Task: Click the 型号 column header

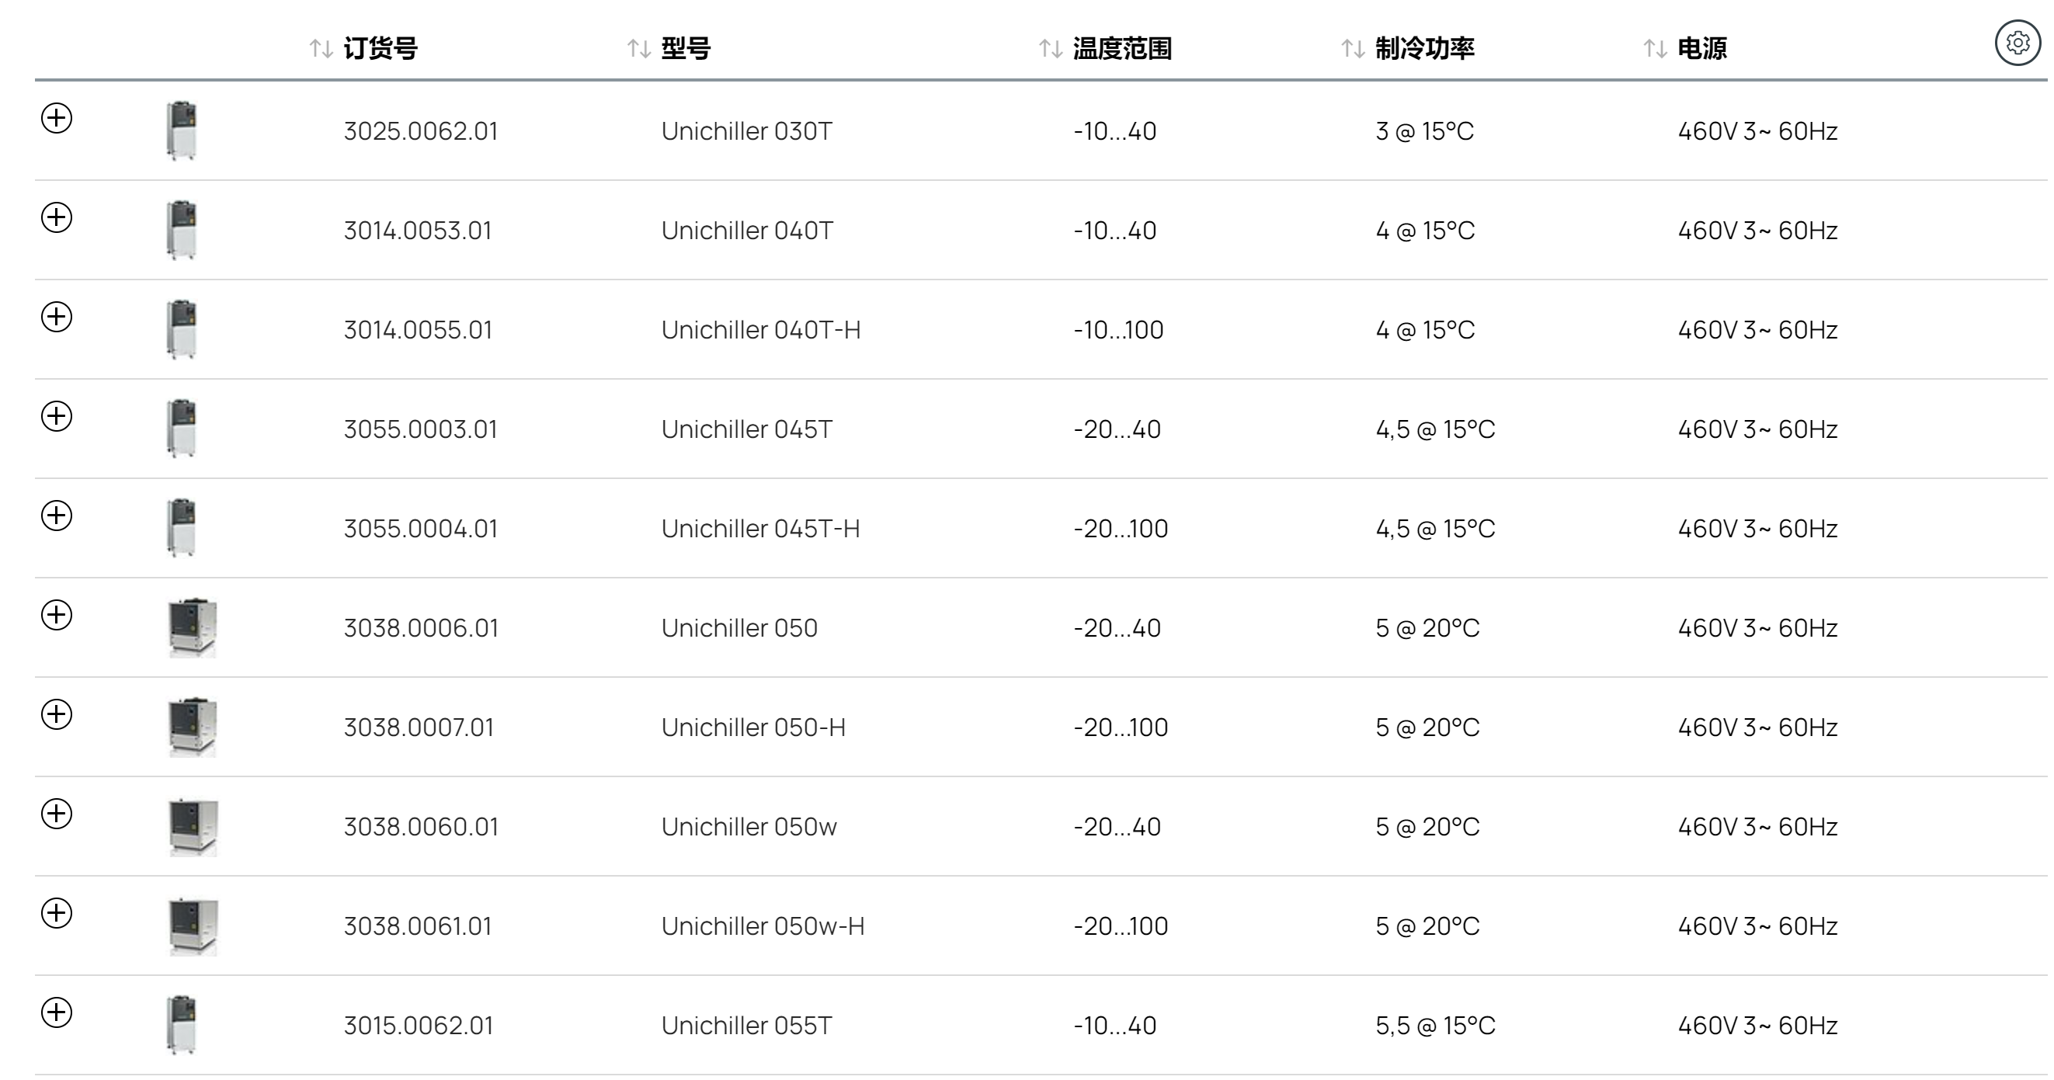Action: (x=686, y=49)
